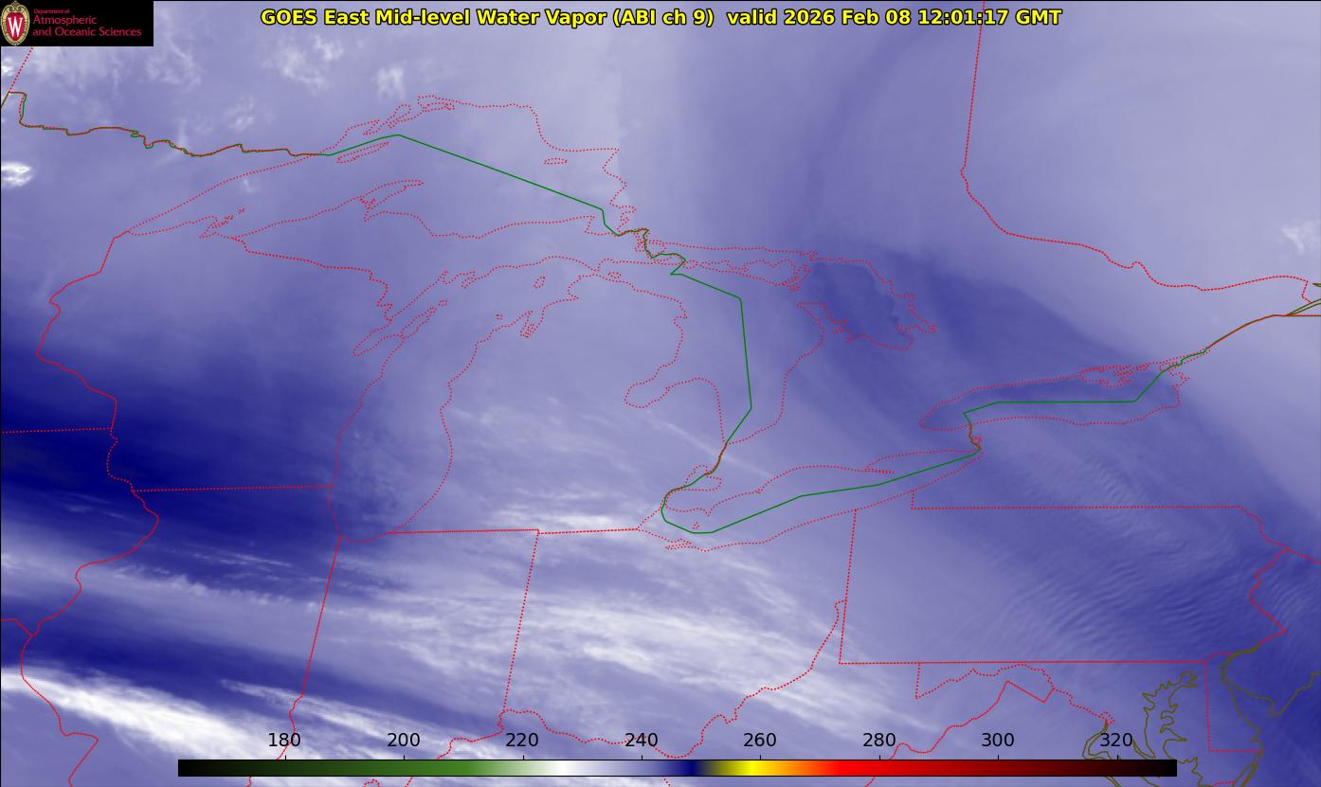Select the 220 colorbar tick label
This screenshot has height=787, width=1321.
point(522,740)
